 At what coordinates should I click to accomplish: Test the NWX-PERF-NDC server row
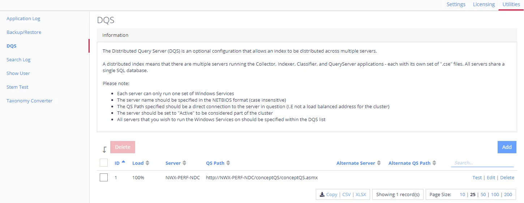tap(477, 177)
